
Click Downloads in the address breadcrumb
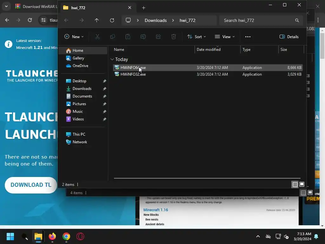point(156,20)
